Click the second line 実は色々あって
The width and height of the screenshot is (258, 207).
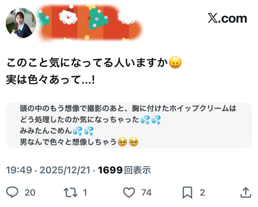[x=50, y=80]
